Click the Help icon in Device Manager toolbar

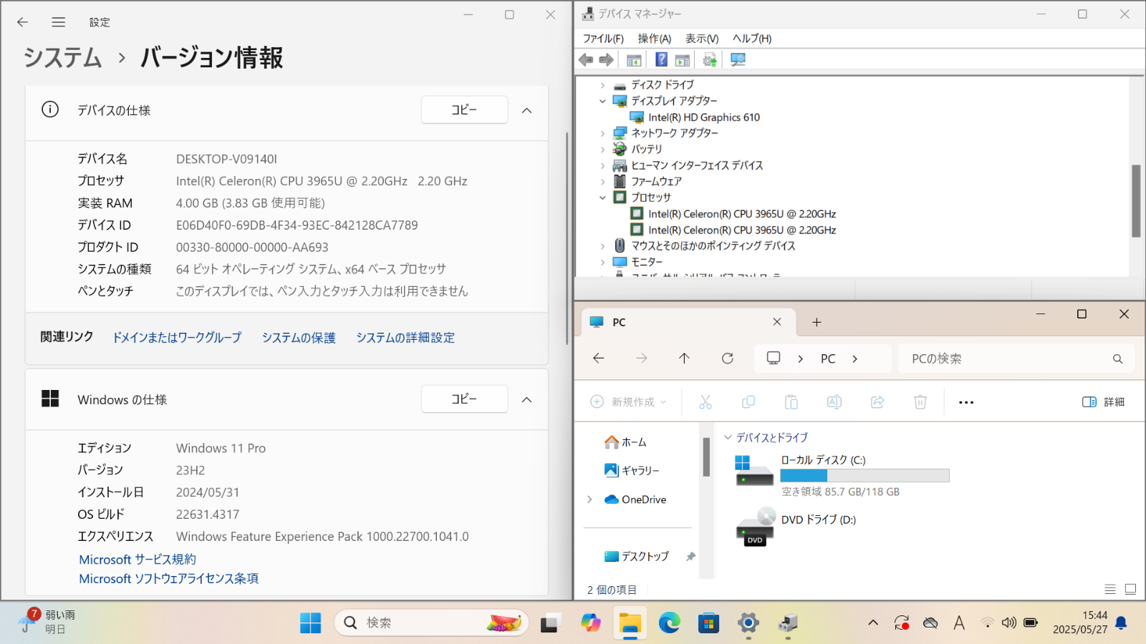pos(661,60)
